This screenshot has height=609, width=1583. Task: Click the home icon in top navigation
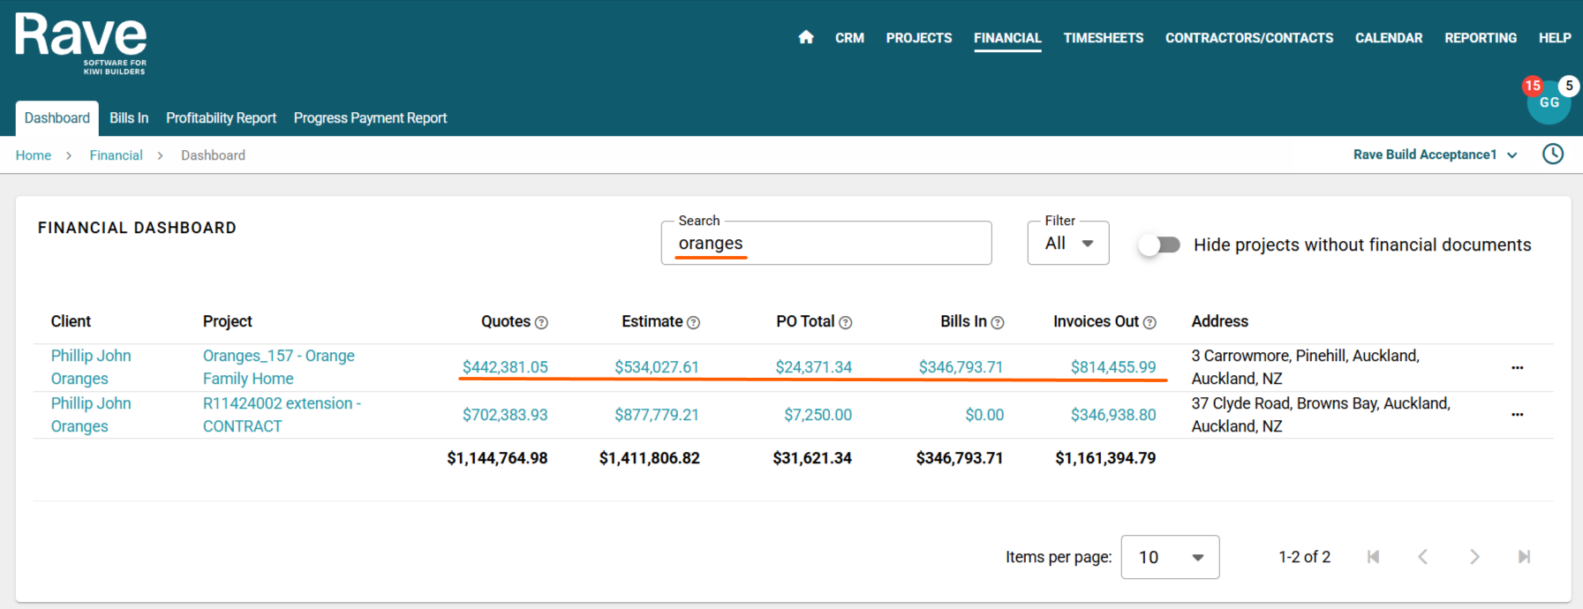point(805,37)
